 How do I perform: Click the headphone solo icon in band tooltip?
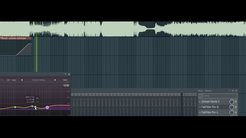click(37, 98)
